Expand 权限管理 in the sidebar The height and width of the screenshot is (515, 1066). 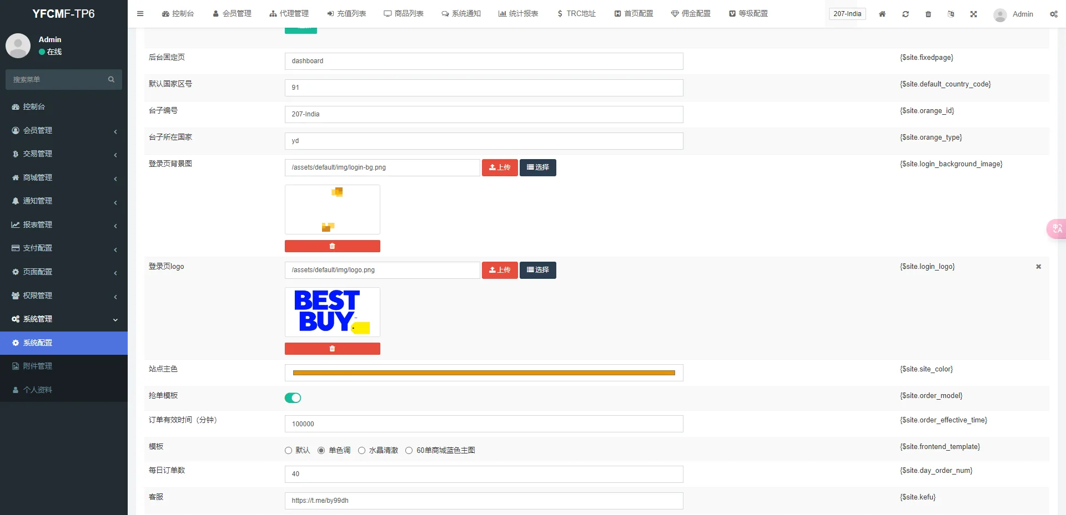(64, 295)
